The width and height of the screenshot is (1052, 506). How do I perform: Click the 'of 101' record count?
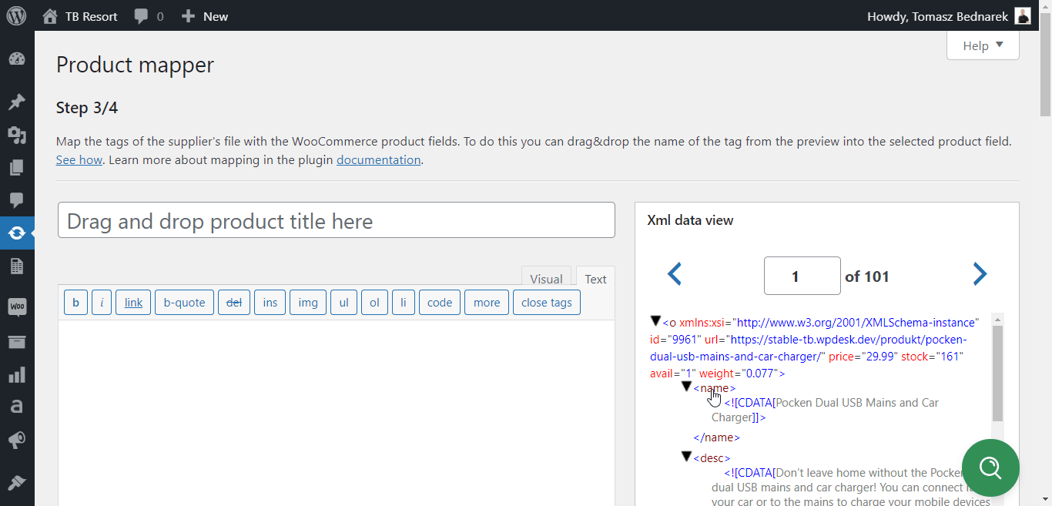click(867, 276)
